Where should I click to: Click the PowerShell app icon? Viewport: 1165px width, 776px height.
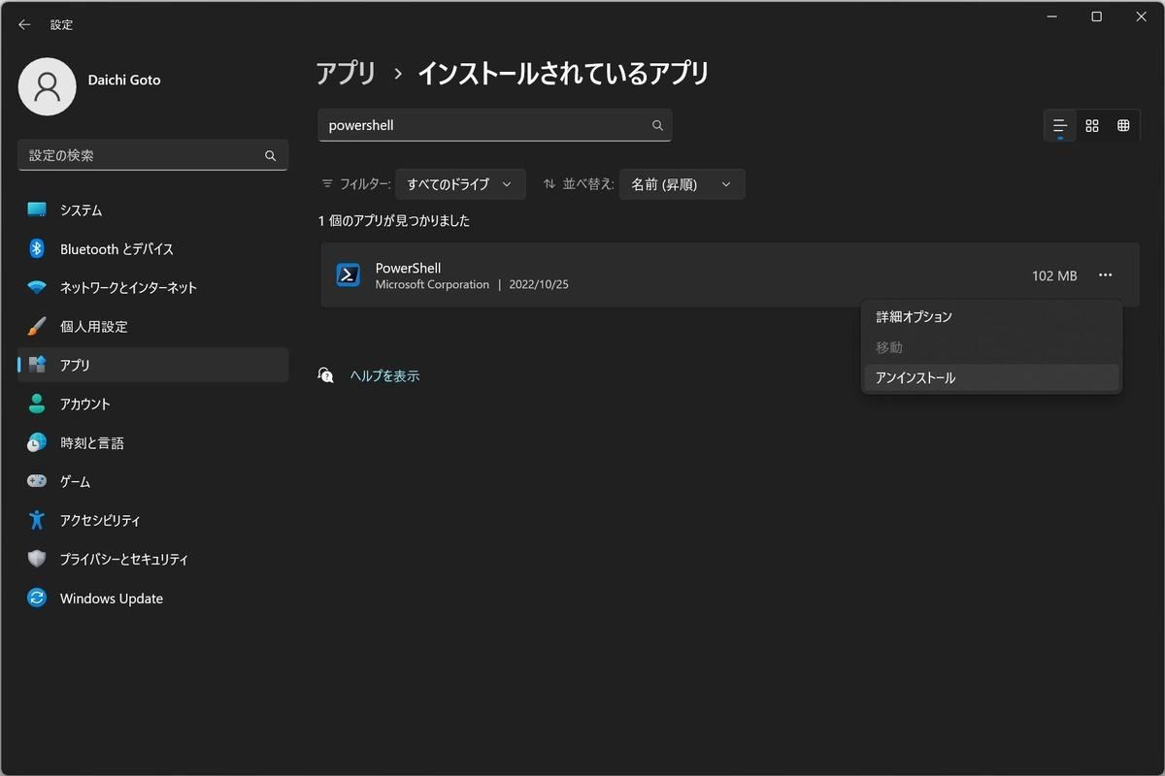(x=348, y=275)
